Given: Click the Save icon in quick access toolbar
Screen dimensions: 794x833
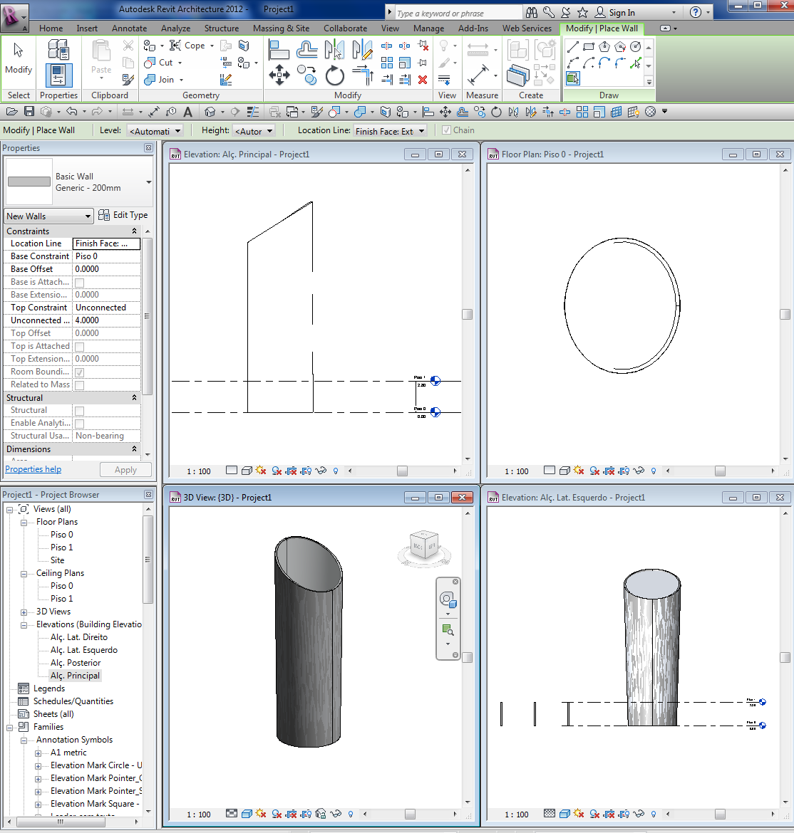Looking at the screenshot, I should 29,112.
